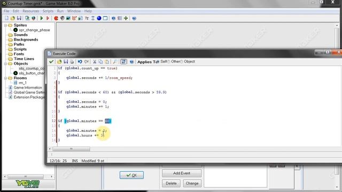Create a background resource icon
Image resolution: width=342 pixels, height=192 pixels.
pyautogui.click(x=68, y=18)
